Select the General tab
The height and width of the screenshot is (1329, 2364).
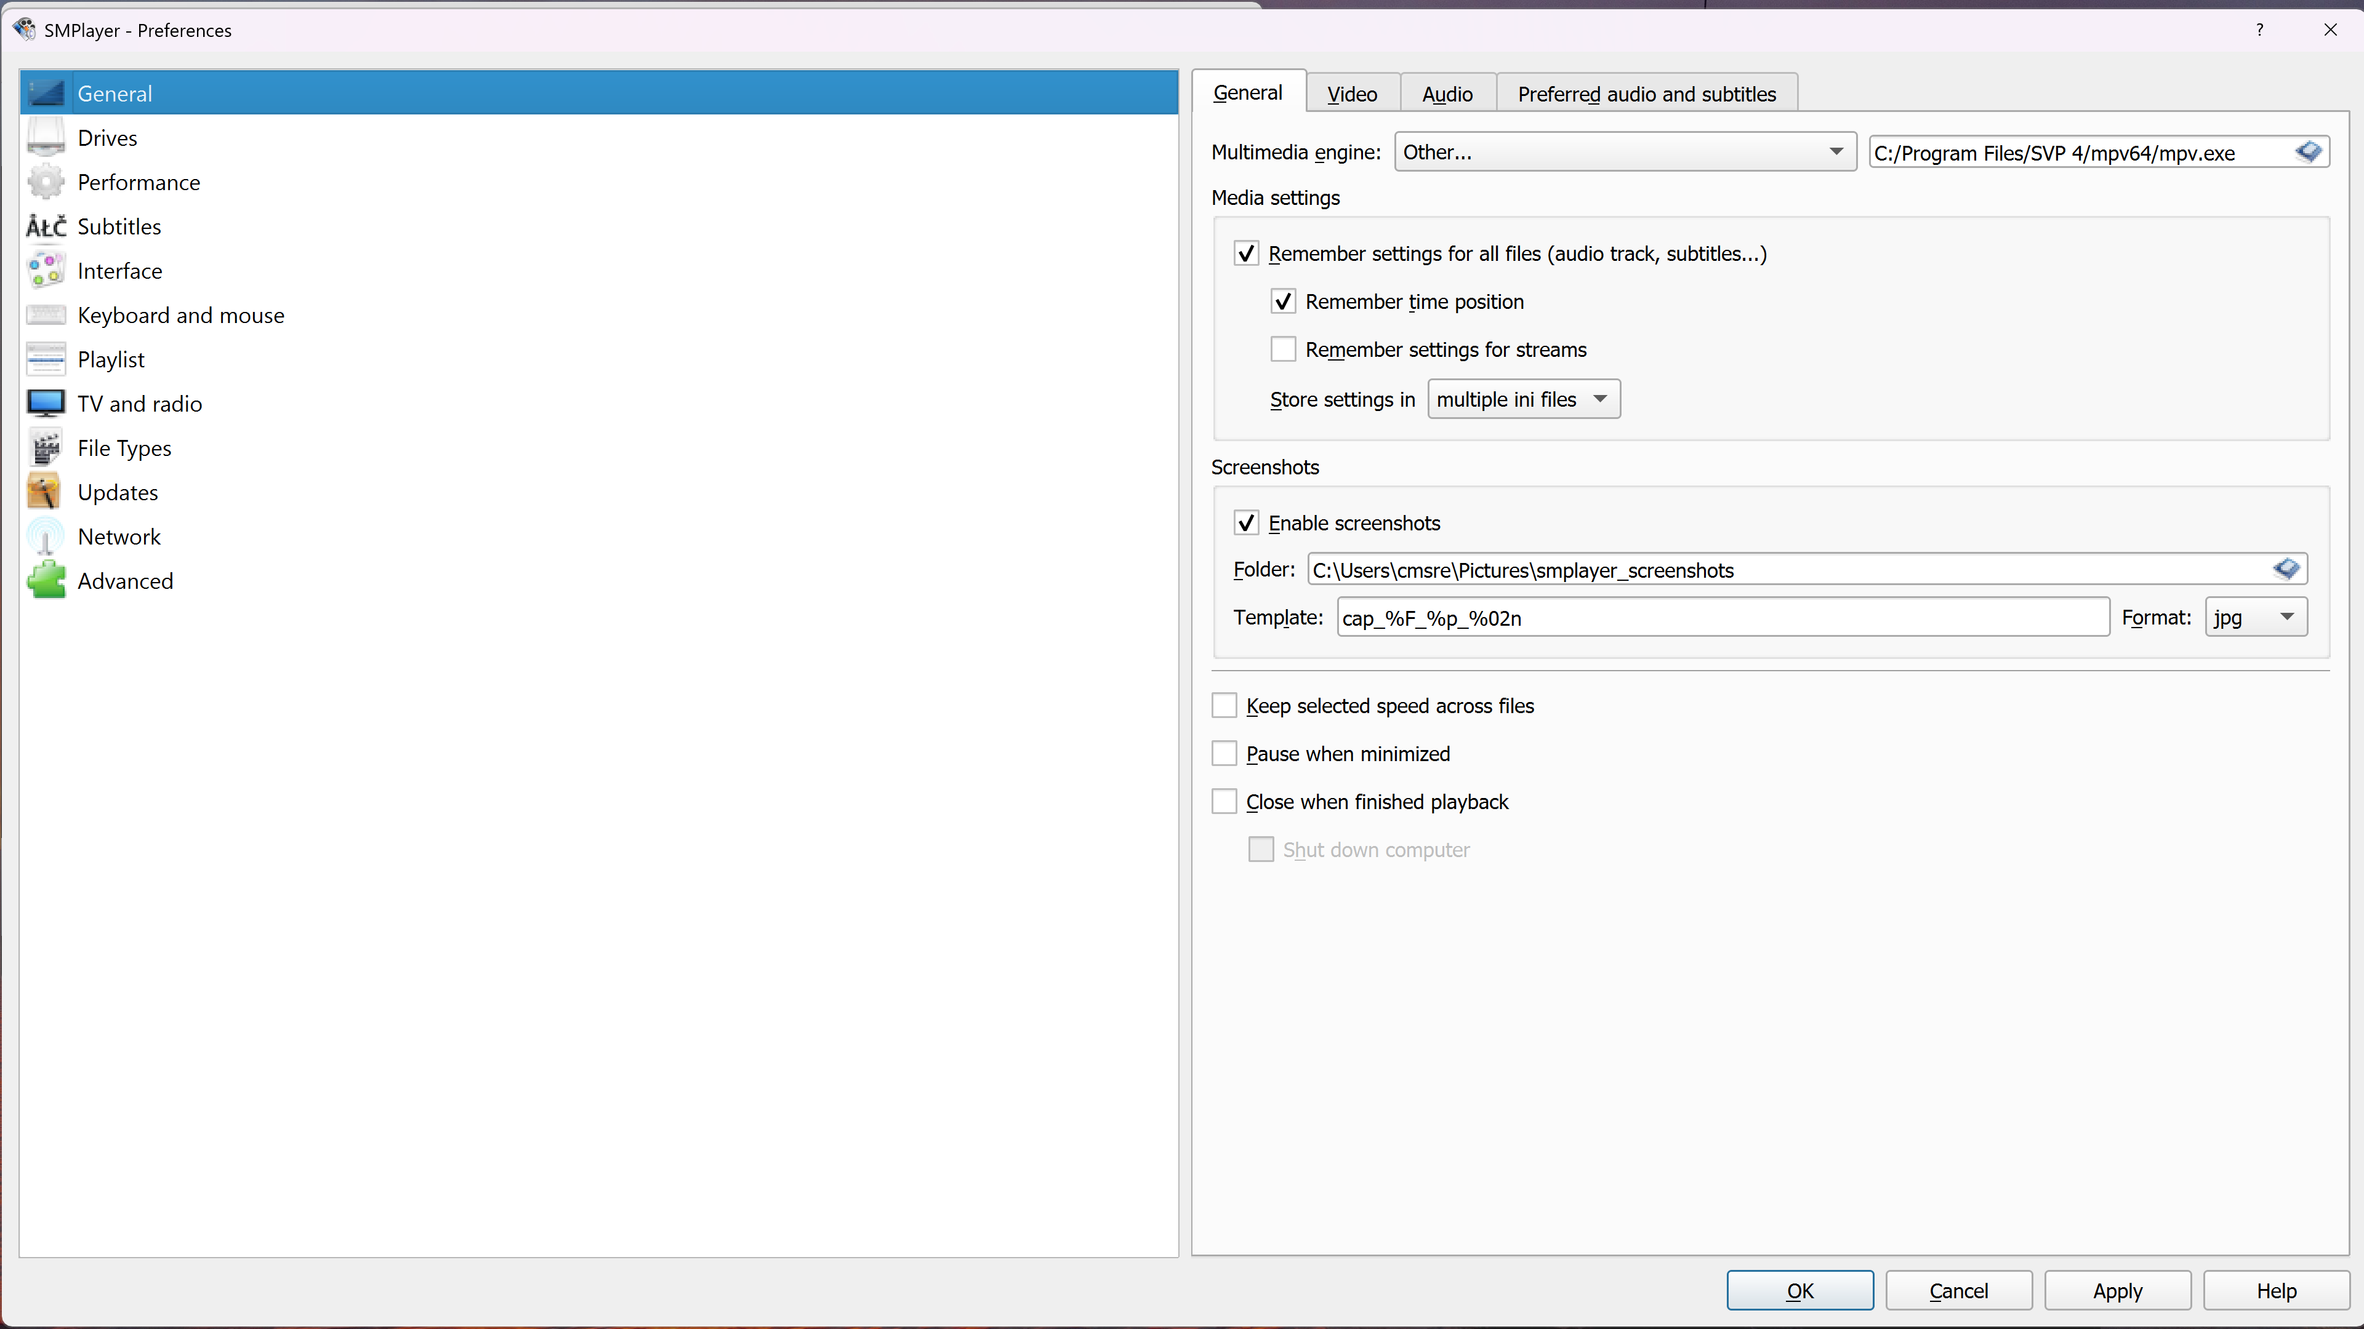tap(1248, 92)
